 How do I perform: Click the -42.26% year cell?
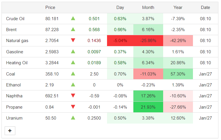[178, 41]
